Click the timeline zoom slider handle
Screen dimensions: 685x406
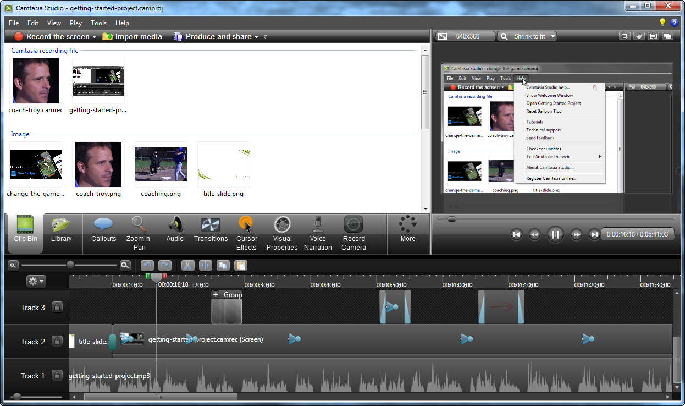click(70, 265)
